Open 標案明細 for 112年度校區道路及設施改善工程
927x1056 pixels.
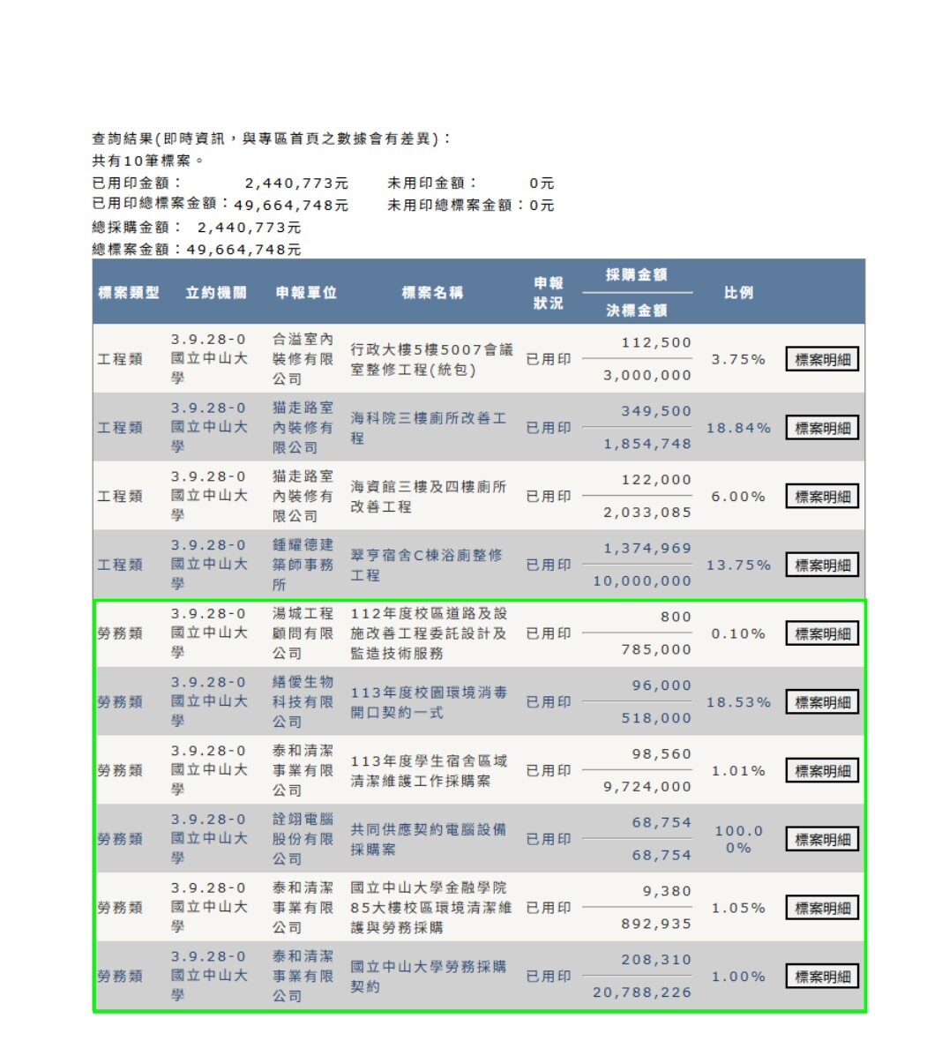[822, 633]
